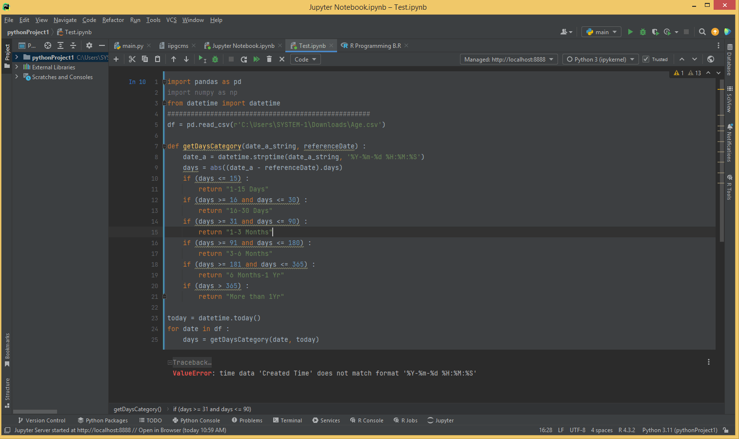Expand the pythonProject1 tree node
This screenshot has height=439, width=739.
(x=16, y=57)
